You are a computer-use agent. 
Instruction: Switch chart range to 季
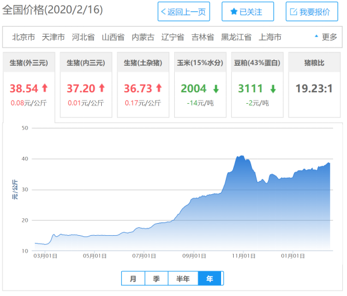(157, 279)
